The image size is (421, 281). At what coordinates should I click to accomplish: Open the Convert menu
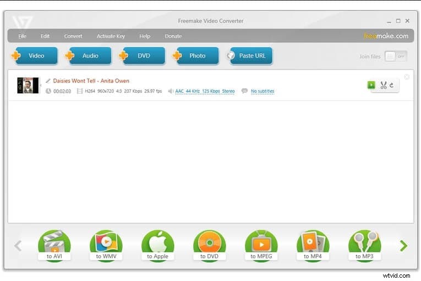pyautogui.click(x=73, y=36)
